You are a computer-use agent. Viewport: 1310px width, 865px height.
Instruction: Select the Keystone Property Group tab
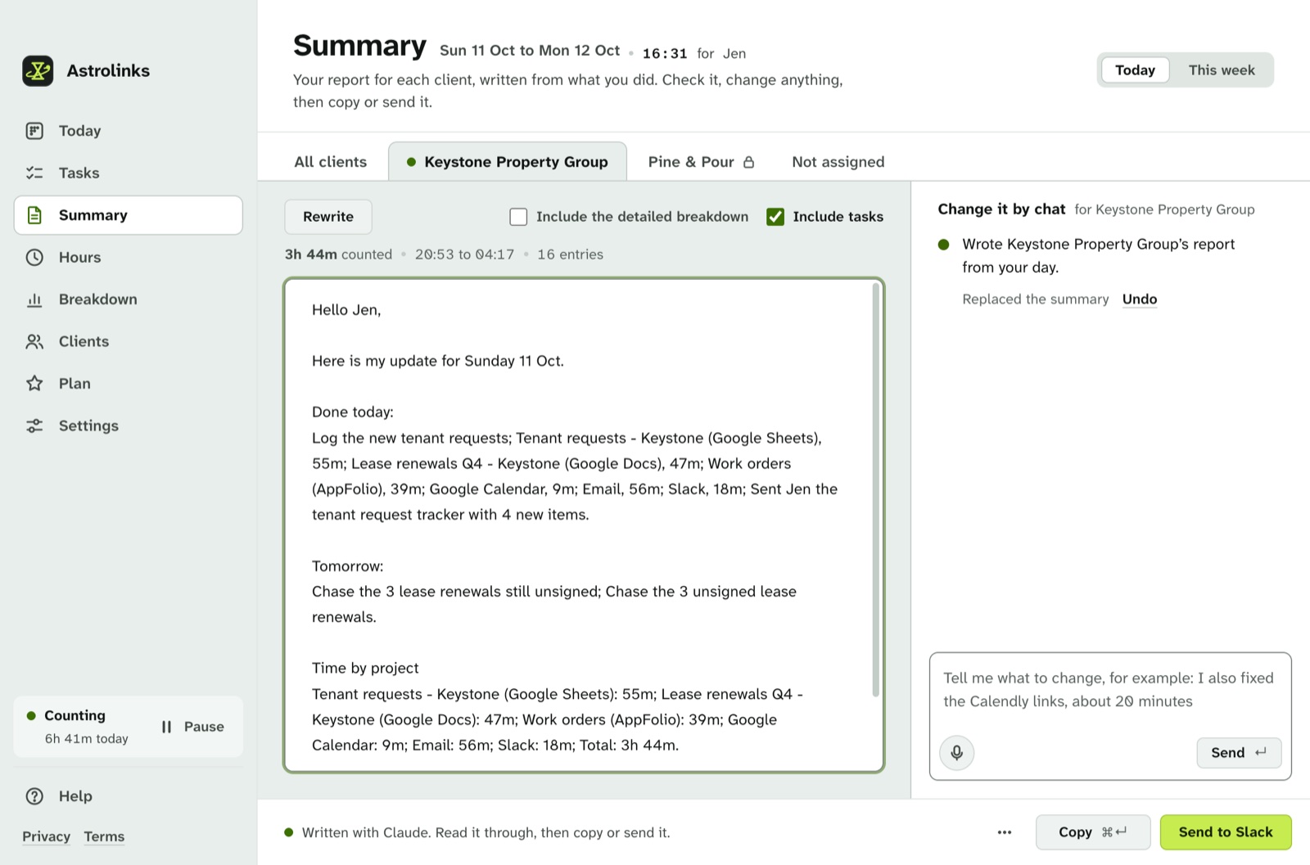click(x=508, y=162)
